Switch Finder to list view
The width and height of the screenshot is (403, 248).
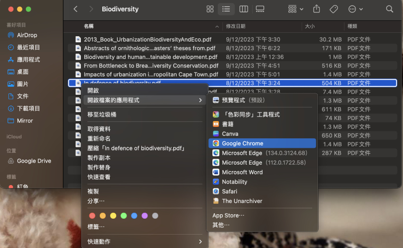pos(226,9)
